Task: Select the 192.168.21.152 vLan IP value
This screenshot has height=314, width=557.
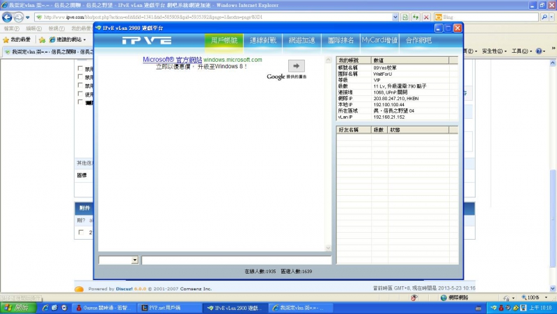Action: point(389,117)
